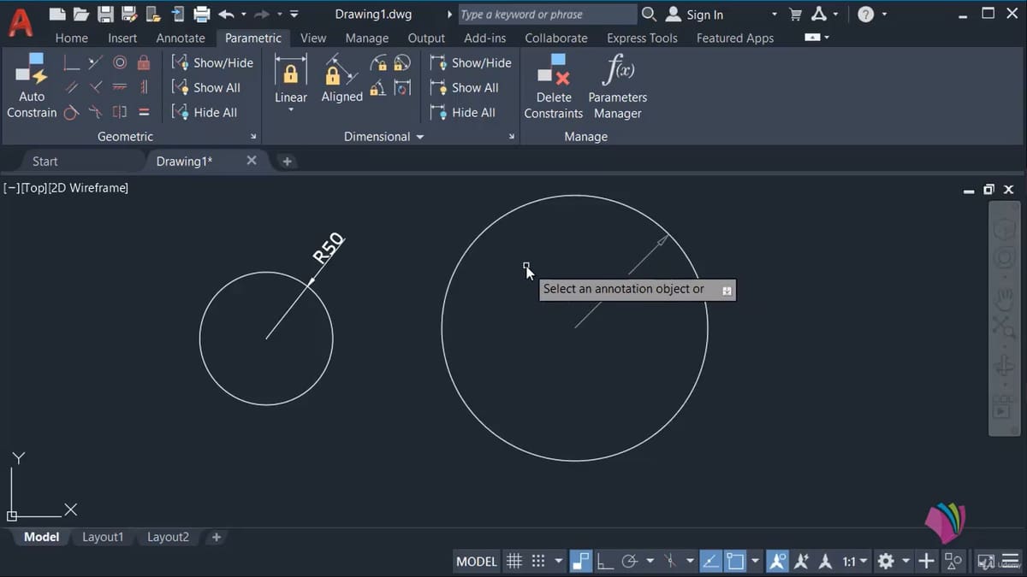Click the Open file folder icon
1027x577 pixels.
pyautogui.click(x=81, y=14)
